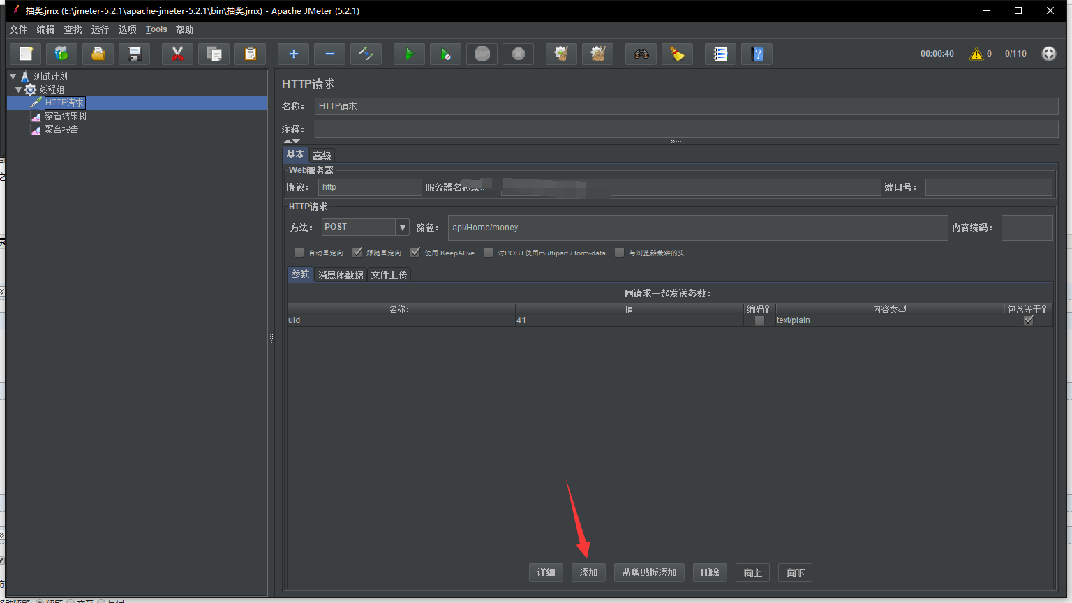Select the text/plain content type cell
The image size is (1072, 603).
point(890,320)
